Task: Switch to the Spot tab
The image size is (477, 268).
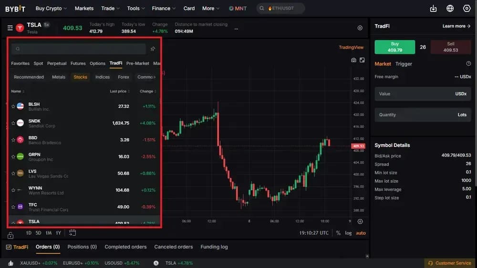Action: click(x=38, y=63)
